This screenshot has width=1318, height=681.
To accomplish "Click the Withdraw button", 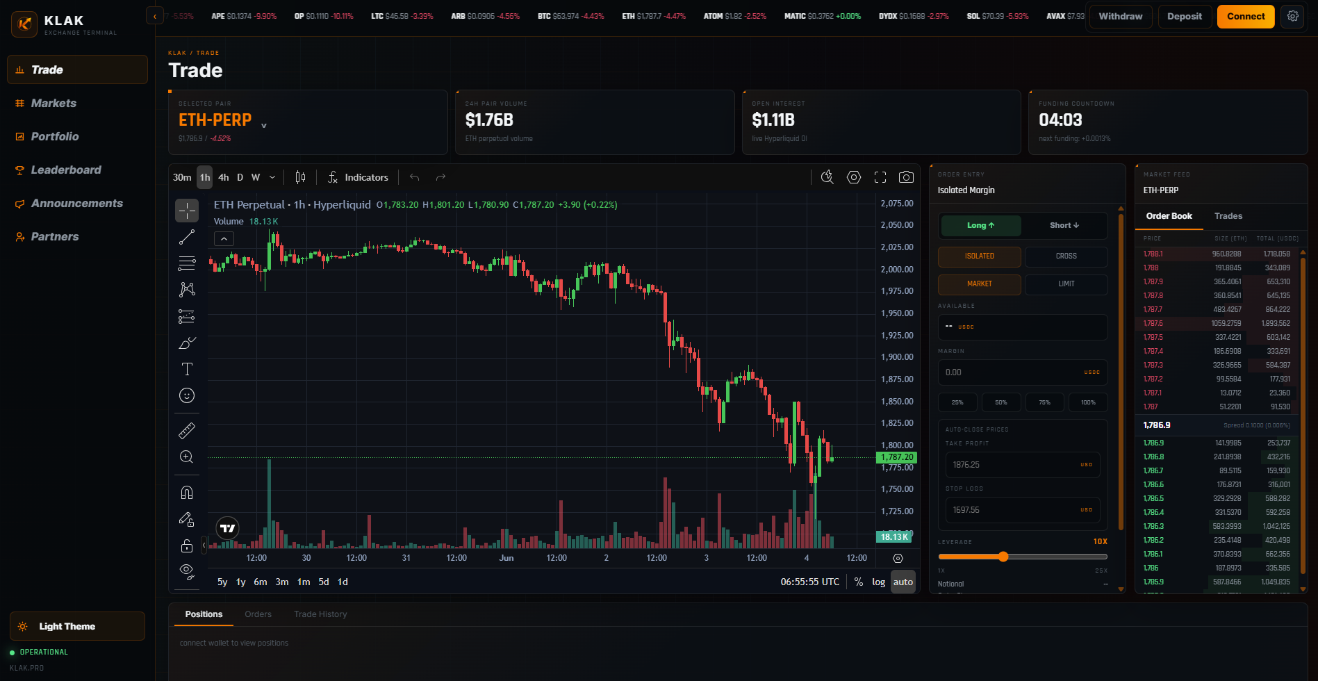I will pyautogui.click(x=1121, y=16).
